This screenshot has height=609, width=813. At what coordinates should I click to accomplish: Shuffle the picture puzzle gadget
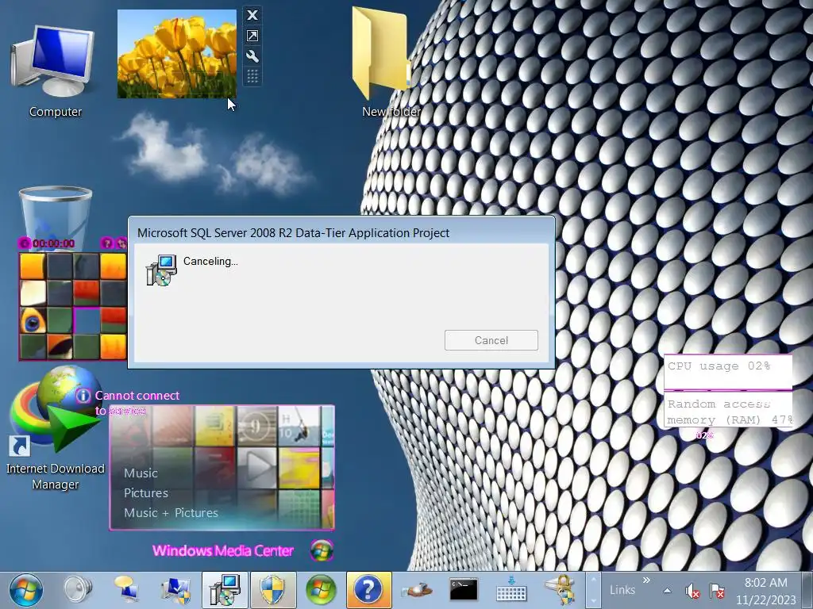pos(121,243)
